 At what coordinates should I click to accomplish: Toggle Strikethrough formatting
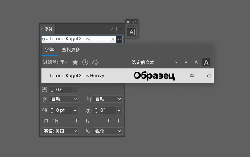(118, 121)
